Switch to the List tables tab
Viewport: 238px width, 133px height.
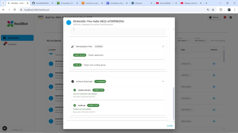[x=117, y=3]
